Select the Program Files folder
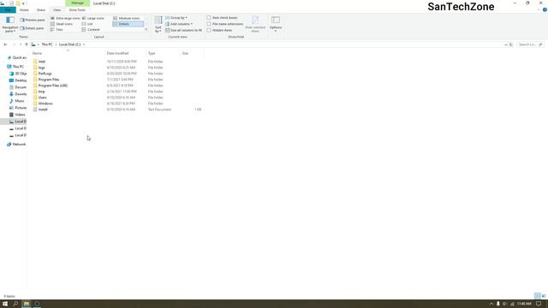Image resolution: width=548 pixels, height=308 pixels. [x=49, y=80]
